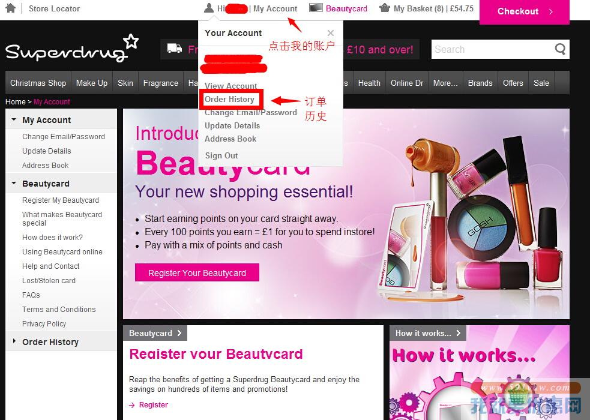Expand the Order History sidebar section

(x=14, y=341)
